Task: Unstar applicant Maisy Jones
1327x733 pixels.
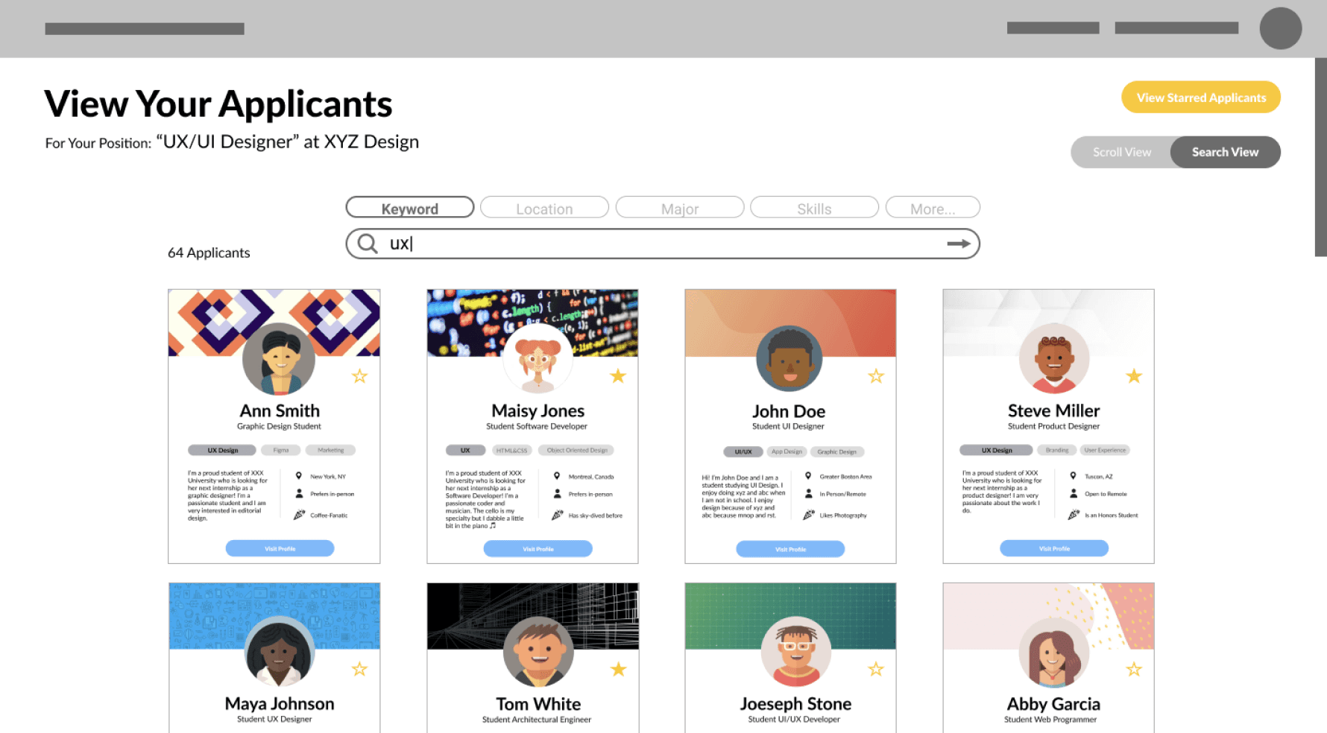Action: point(618,376)
